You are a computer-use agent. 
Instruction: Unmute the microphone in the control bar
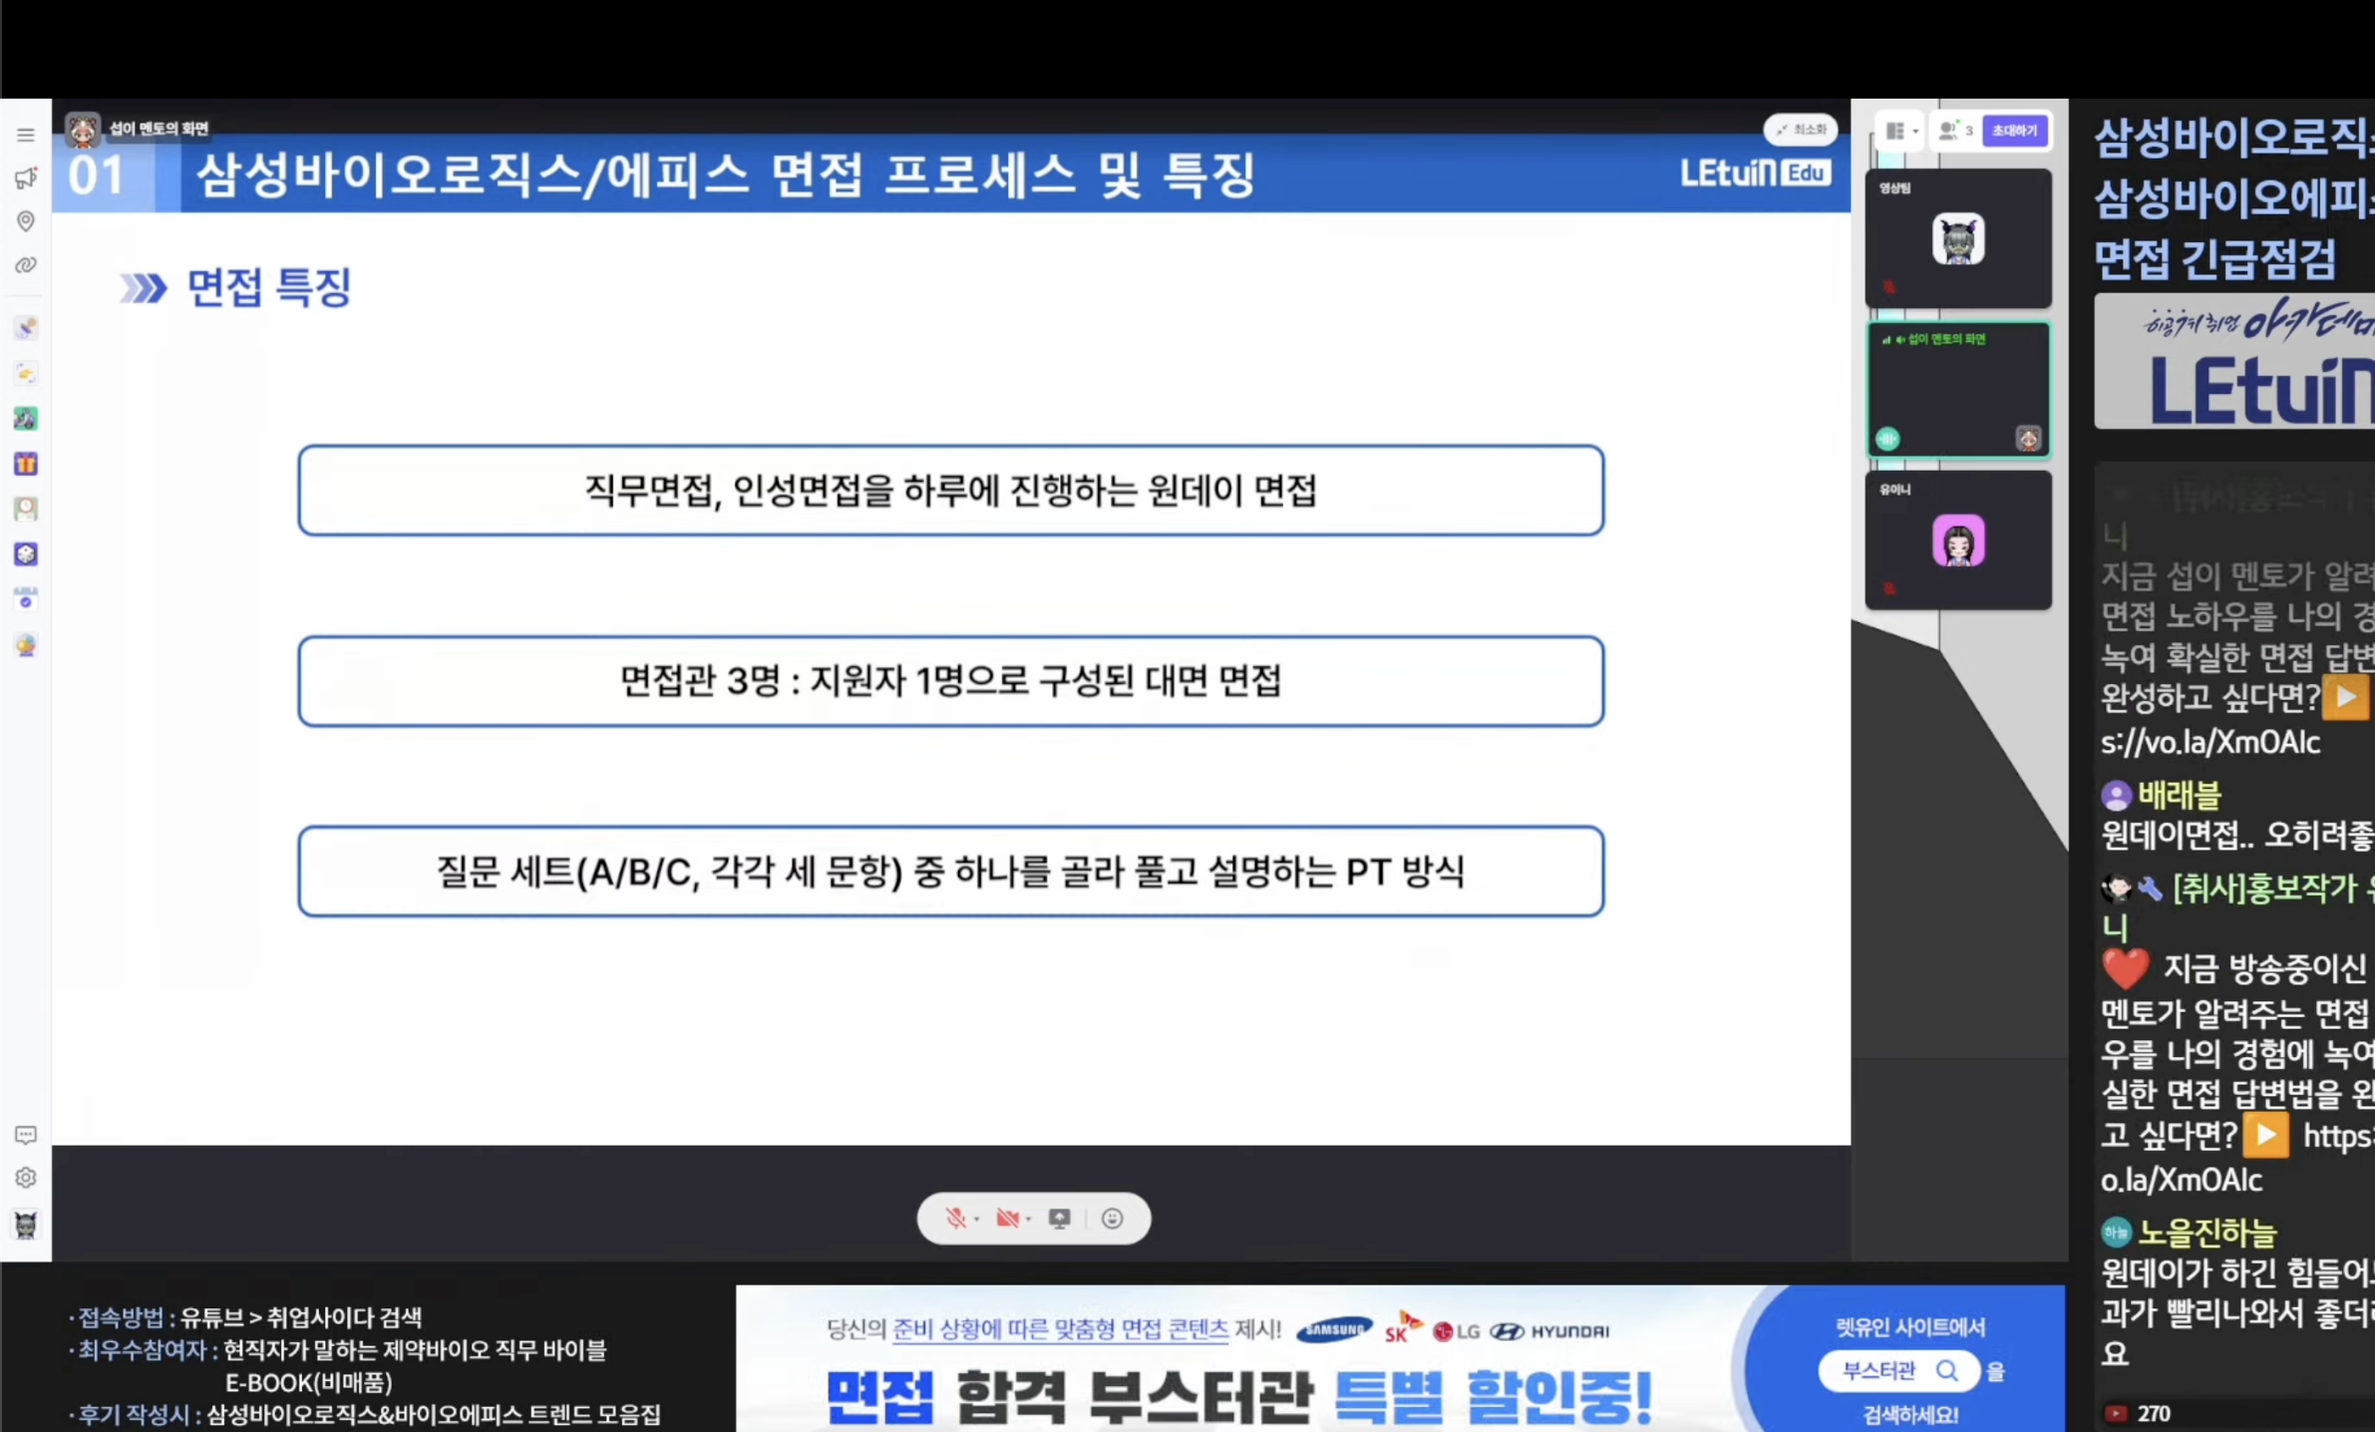pos(954,1218)
